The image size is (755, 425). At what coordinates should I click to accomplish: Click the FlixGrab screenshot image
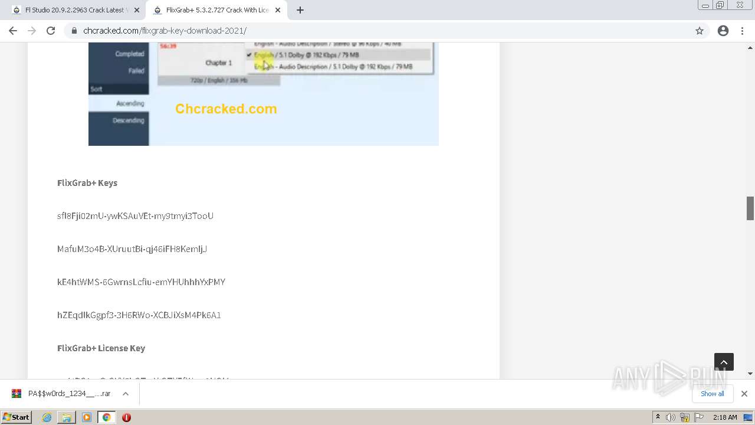click(264, 94)
